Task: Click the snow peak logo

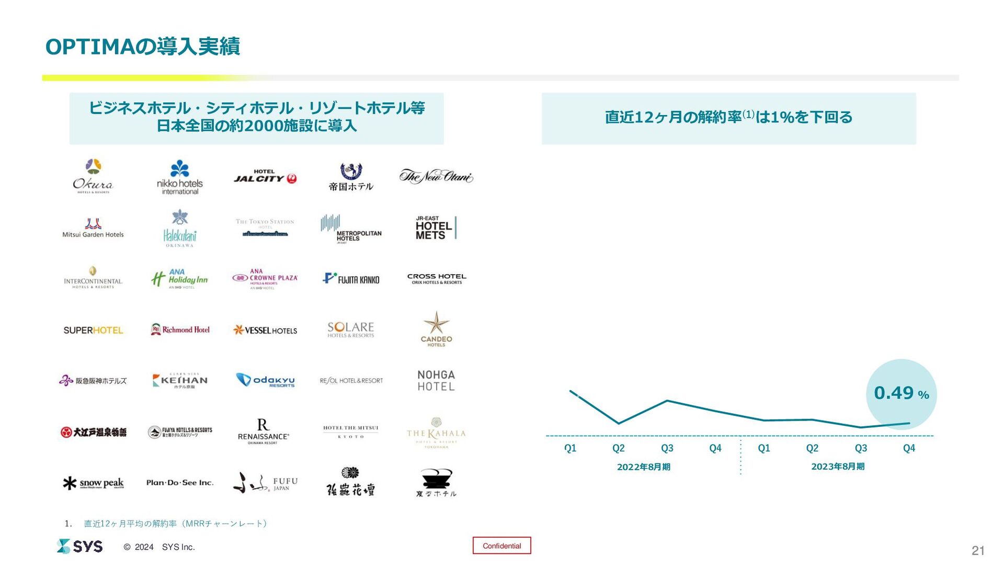Action: [x=93, y=483]
